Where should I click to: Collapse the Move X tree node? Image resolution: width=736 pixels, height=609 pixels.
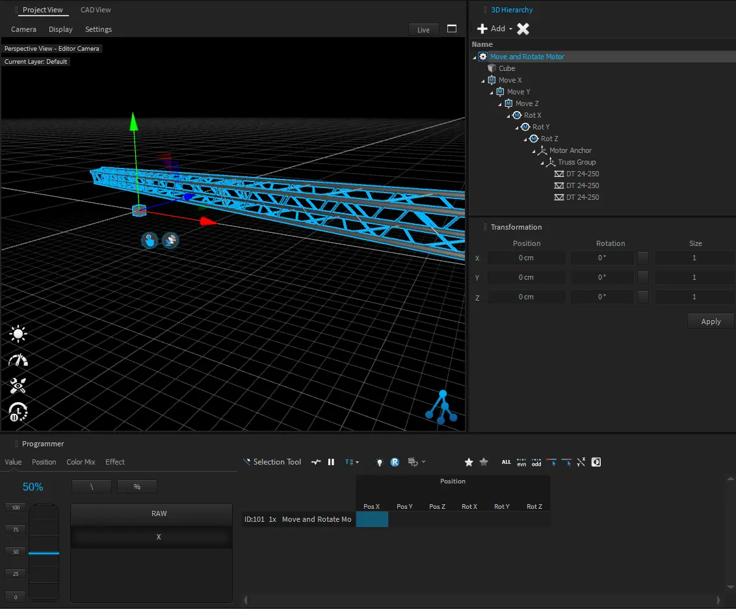pos(484,81)
